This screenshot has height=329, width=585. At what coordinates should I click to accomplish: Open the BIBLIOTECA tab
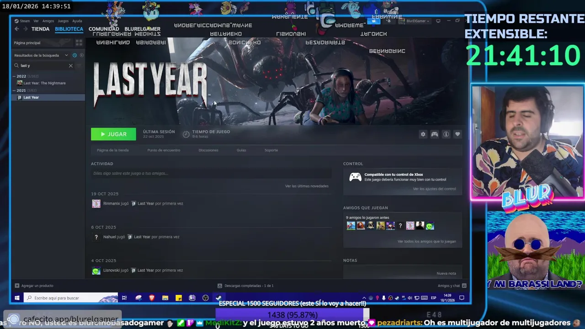pyautogui.click(x=69, y=29)
